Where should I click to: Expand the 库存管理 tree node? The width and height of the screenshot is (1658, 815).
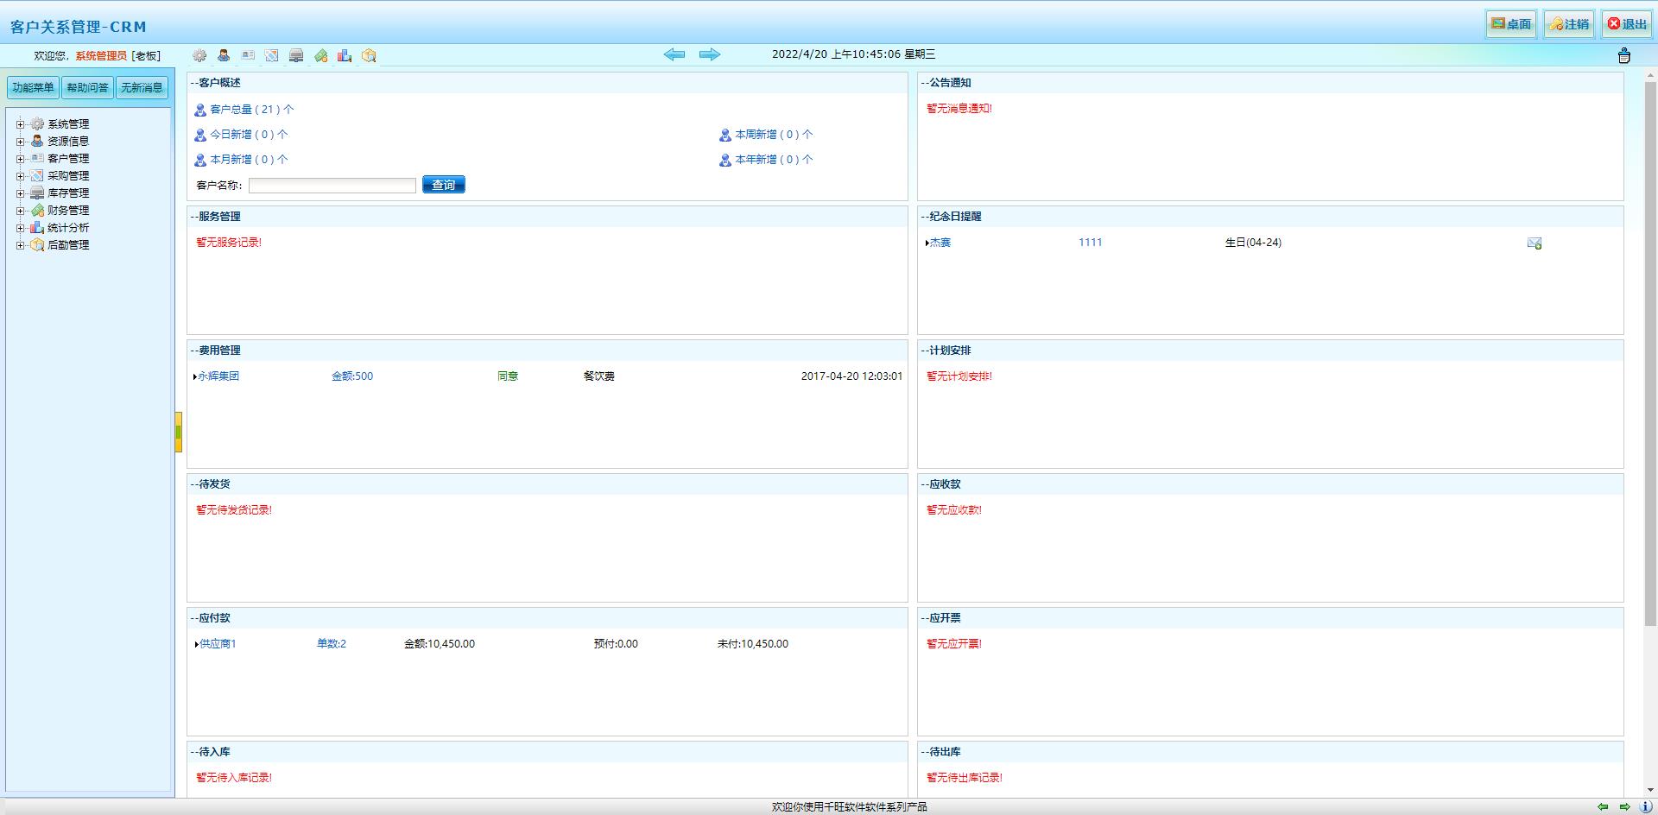[x=20, y=193]
